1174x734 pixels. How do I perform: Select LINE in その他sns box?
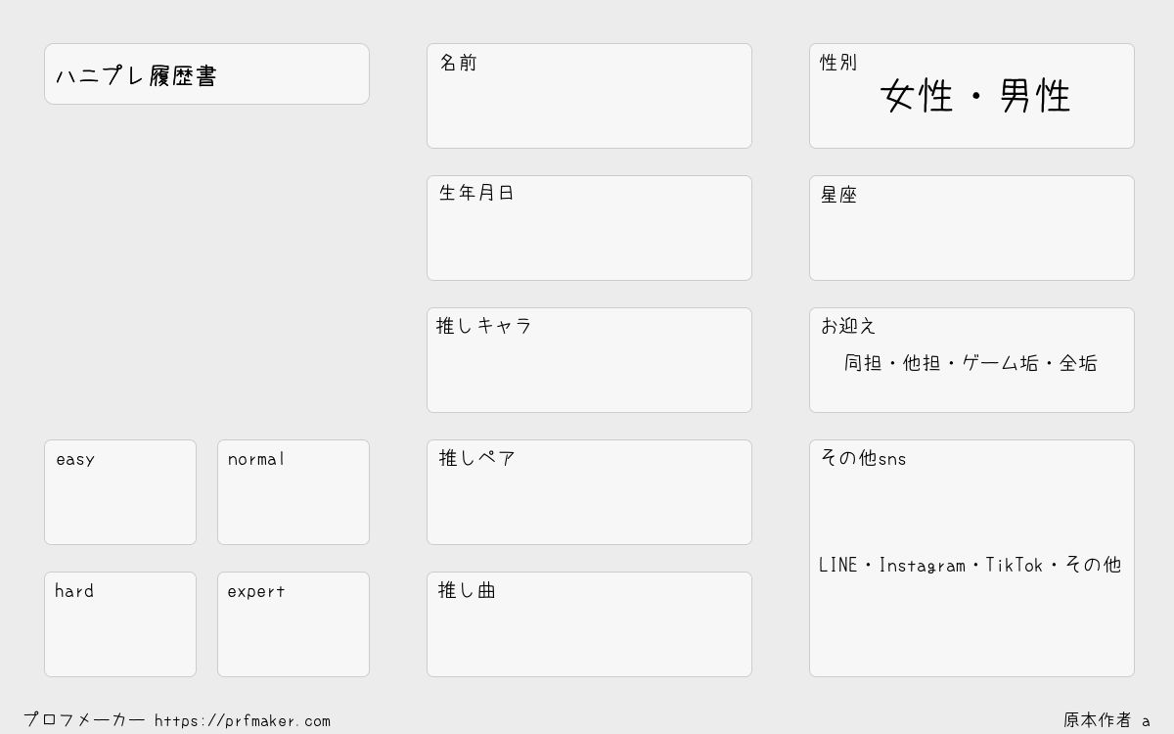point(838,565)
